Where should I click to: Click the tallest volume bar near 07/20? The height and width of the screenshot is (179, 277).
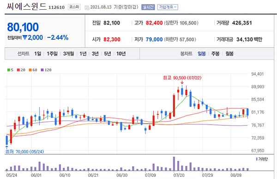click(x=174, y=164)
